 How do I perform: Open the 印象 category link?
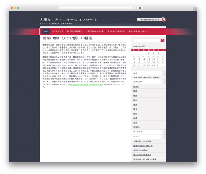[135, 100]
